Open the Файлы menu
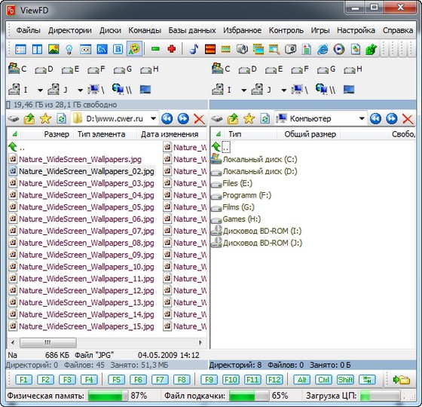The width and height of the screenshot is (422, 407). 29,30
